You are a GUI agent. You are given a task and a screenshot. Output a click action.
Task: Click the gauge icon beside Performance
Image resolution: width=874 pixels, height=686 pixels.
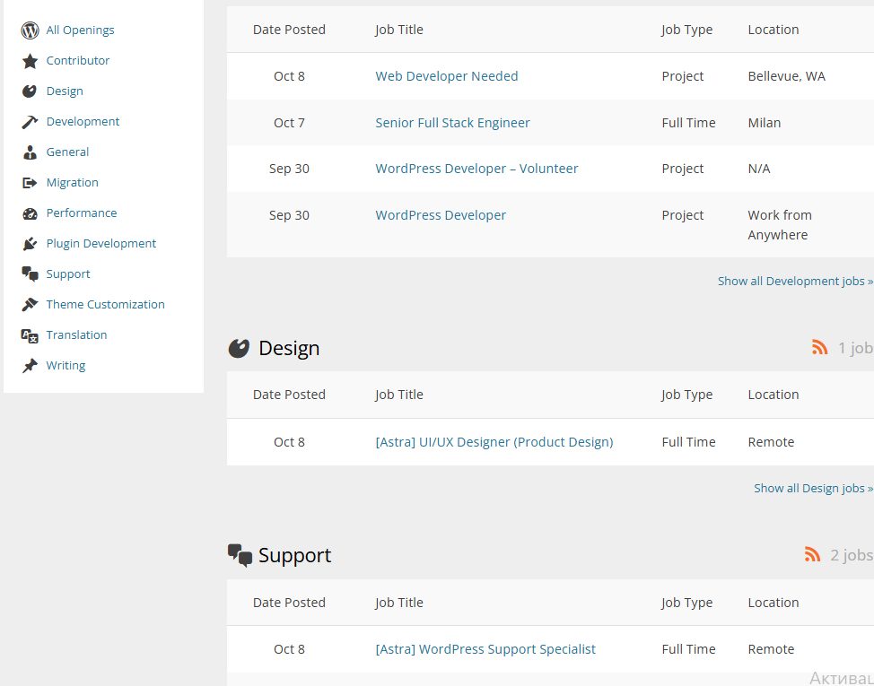tap(30, 213)
